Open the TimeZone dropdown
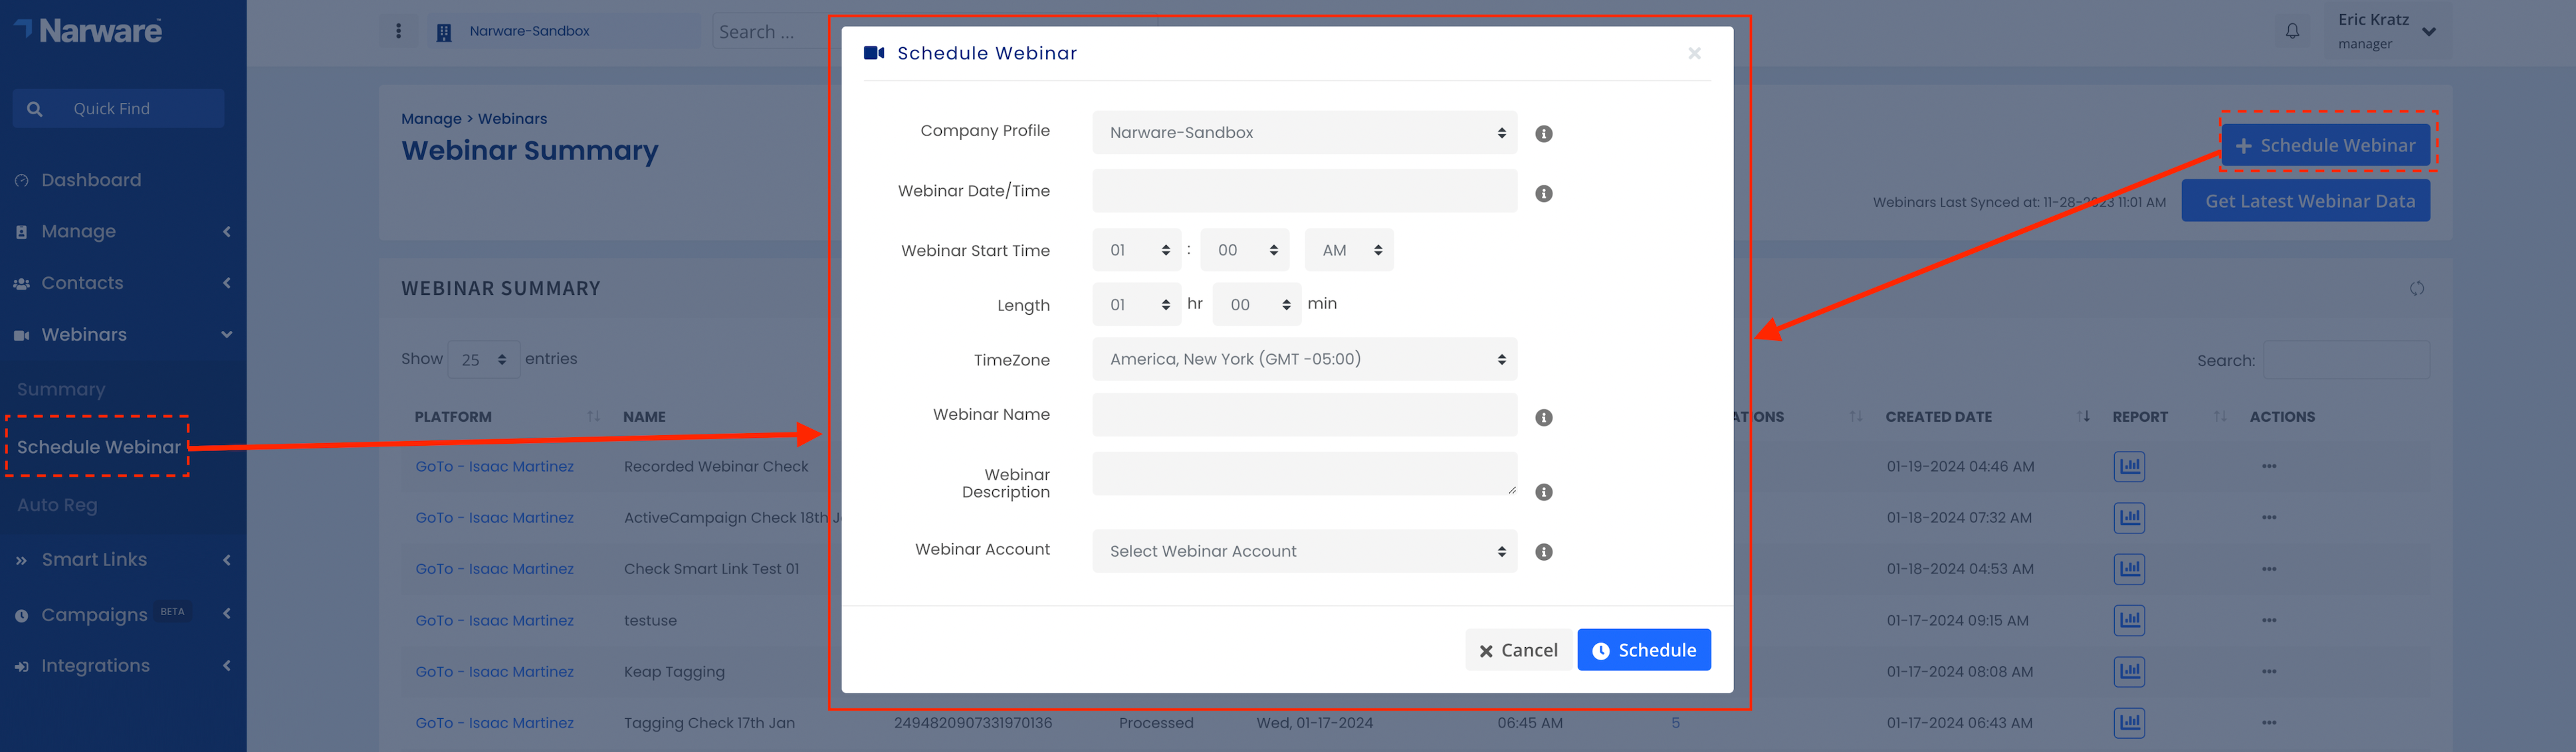Image resolution: width=2576 pixels, height=752 pixels. (x=1304, y=359)
